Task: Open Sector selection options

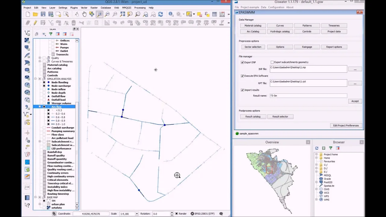Action: (253, 47)
